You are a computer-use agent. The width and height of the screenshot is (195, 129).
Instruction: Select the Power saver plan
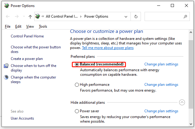point(77,111)
